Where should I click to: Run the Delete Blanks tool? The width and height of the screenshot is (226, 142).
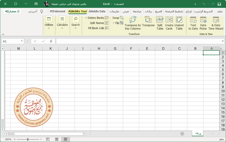[x=98, y=18]
